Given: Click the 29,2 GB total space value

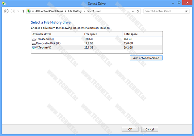Looking at the screenshot, I should point(128,48).
